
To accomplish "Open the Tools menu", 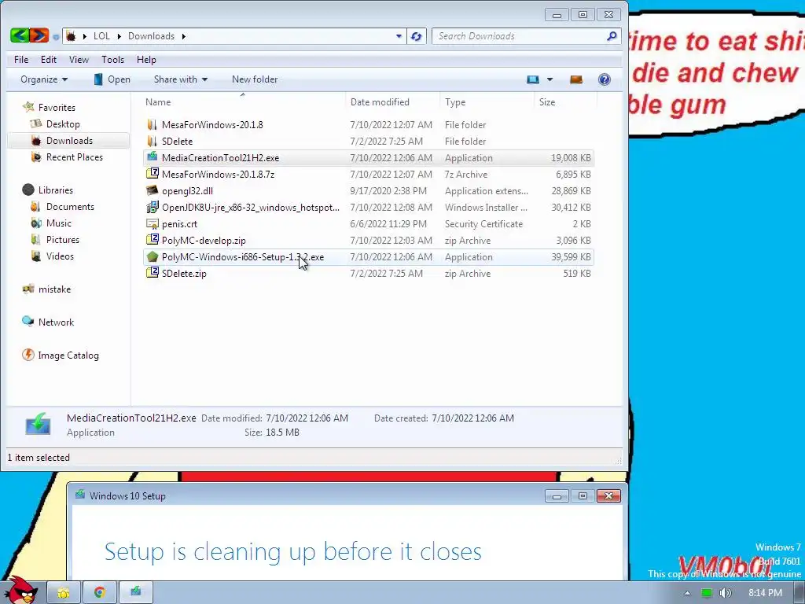I will tap(113, 60).
